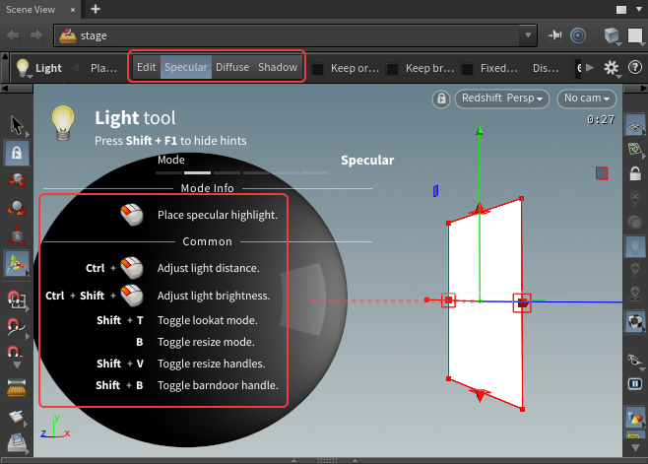The height and width of the screenshot is (464, 648).
Task: Click the green Y-axis arrow handle
Action: coord(480,130)
